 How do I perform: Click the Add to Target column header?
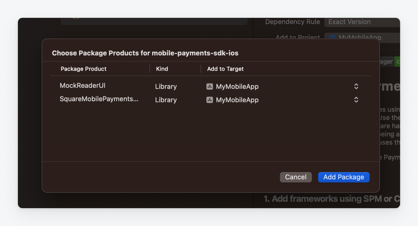tap(225, 69)
